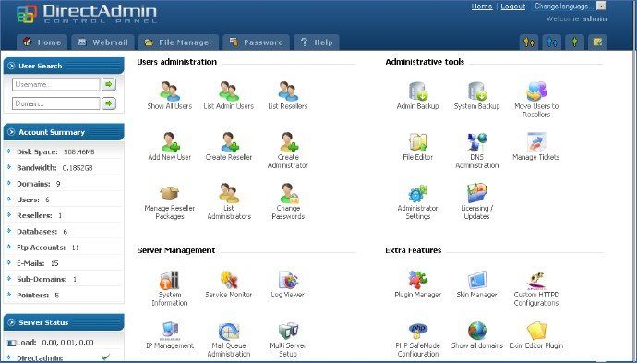
Task: Open List Resellers
Action: click(x=288, y=91)
